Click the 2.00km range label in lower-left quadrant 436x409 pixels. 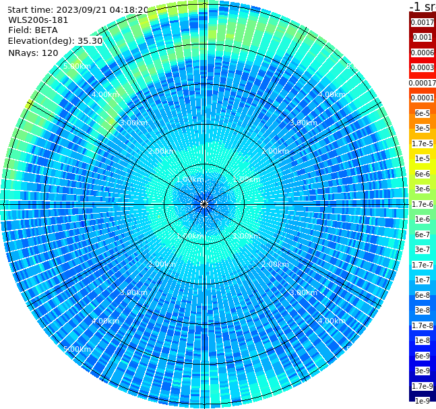point(162,264)
